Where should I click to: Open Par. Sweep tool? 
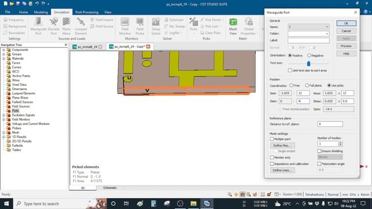[x=174, y=26]
